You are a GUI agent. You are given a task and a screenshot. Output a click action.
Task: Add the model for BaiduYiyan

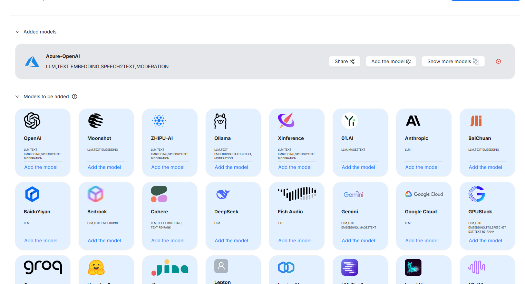[41, 241]
